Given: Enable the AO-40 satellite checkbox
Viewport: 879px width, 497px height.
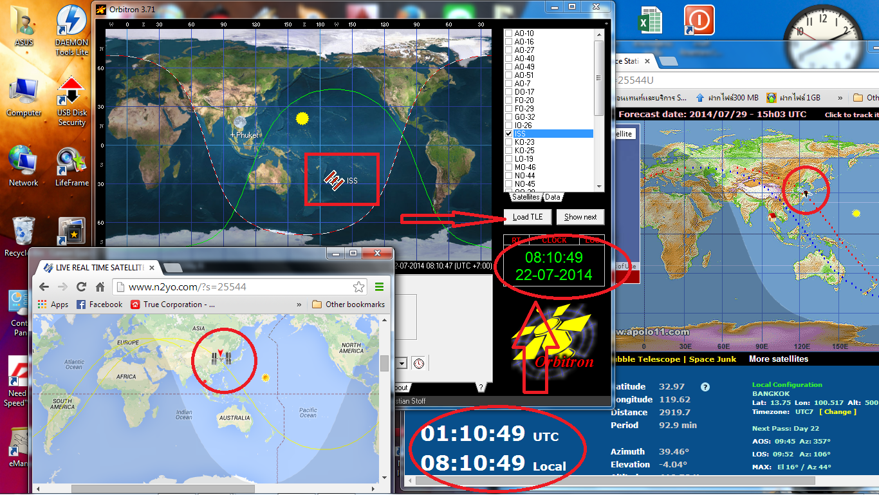Looking at the screenshot, I should tap(509, 59).
